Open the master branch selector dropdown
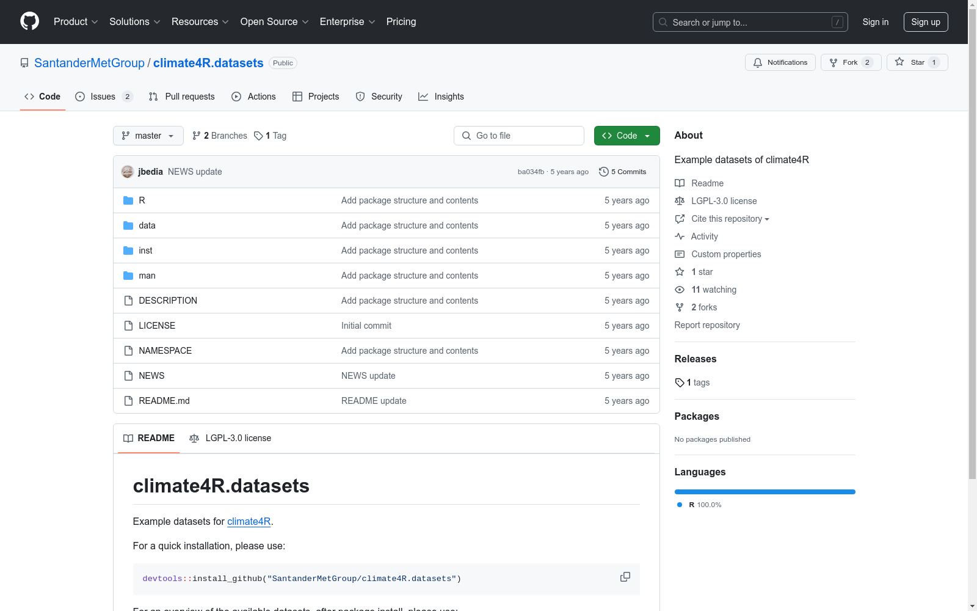Viewport: 977px width, 611px height. click(148, 136)
